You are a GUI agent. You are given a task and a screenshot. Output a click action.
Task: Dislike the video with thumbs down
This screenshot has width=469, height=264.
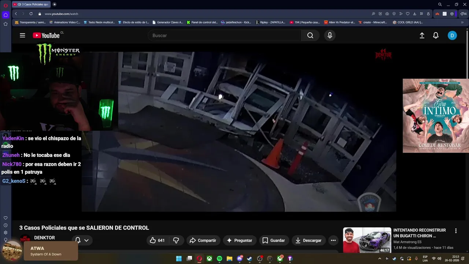pyautogui.click(x=176, y=241)
